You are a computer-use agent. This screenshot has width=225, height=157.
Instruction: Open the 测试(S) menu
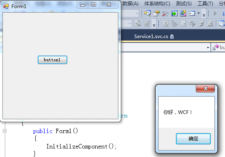[x=184, y=4]
